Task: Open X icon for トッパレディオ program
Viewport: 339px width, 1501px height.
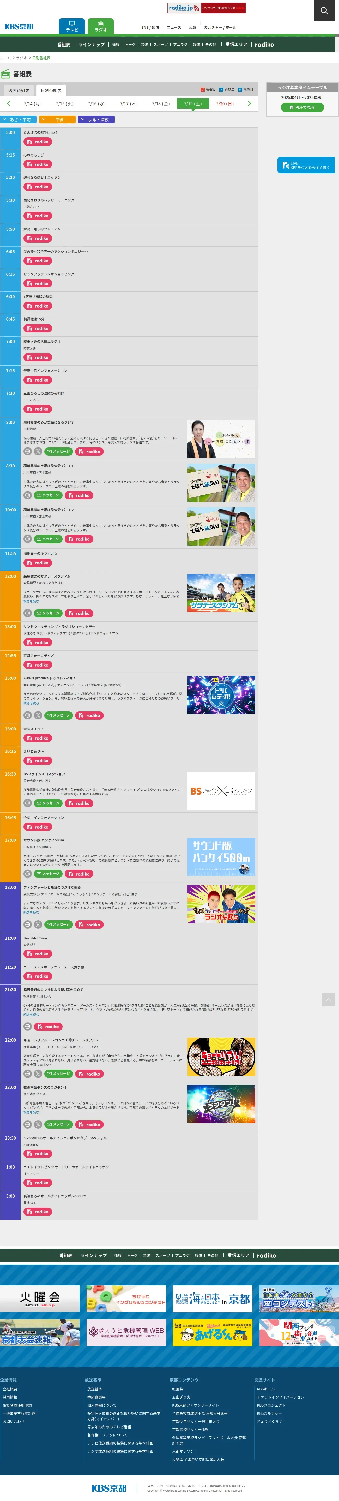Action: coord(38,715)
